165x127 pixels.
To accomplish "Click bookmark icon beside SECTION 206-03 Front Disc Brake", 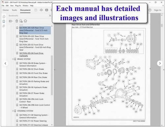I will (17, 73).
